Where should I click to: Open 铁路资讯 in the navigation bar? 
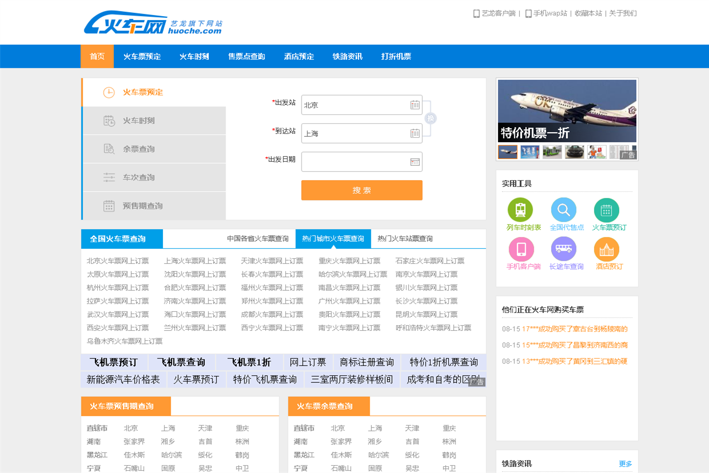pos(347,56)
